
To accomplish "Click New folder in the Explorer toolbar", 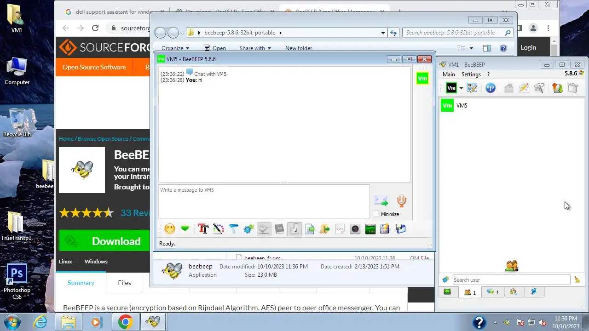I will (x=299, y=48).
